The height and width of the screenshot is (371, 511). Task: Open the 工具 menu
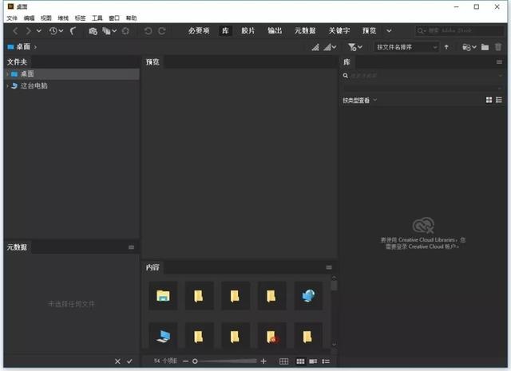[97, 18]
